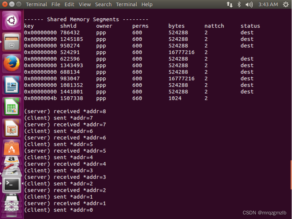Click the line '(client) sent *addr=3'
292x219 pixels.
(x=58, y=170)
